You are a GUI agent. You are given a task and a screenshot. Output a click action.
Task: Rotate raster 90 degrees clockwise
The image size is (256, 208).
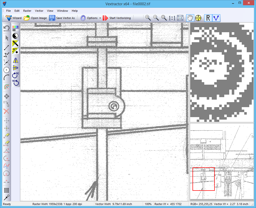pyautogui.click(x=15, y=75)
